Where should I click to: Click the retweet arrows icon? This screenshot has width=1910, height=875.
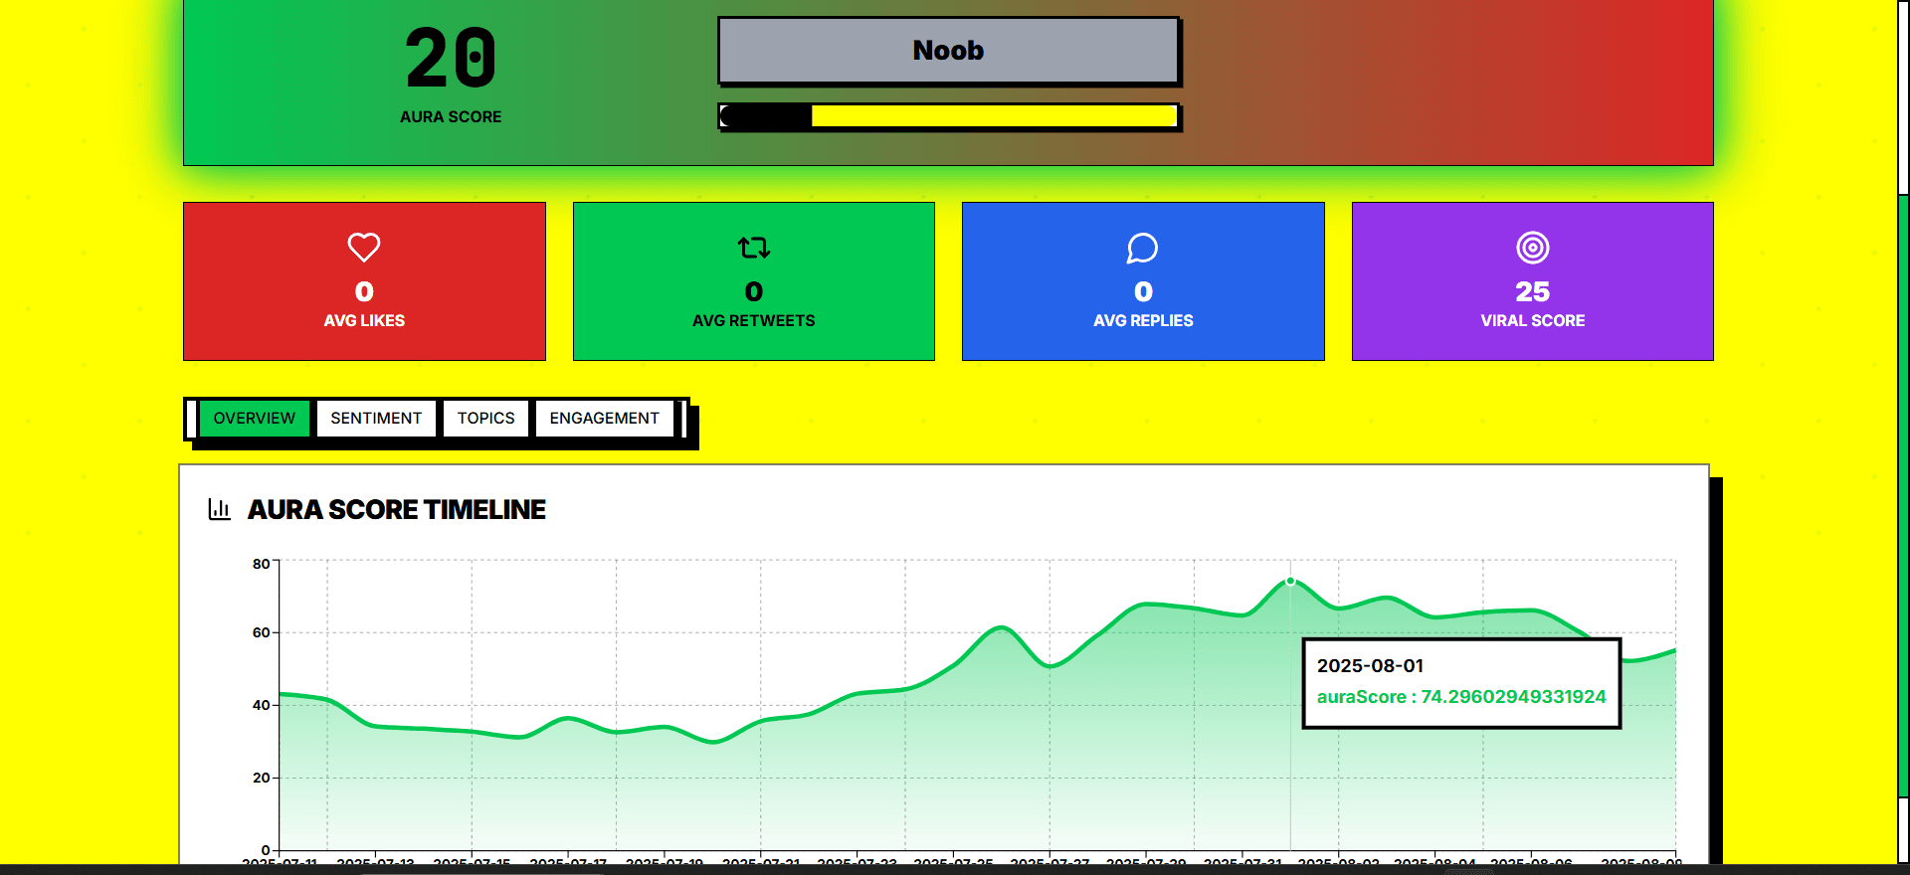pos(753,248)
